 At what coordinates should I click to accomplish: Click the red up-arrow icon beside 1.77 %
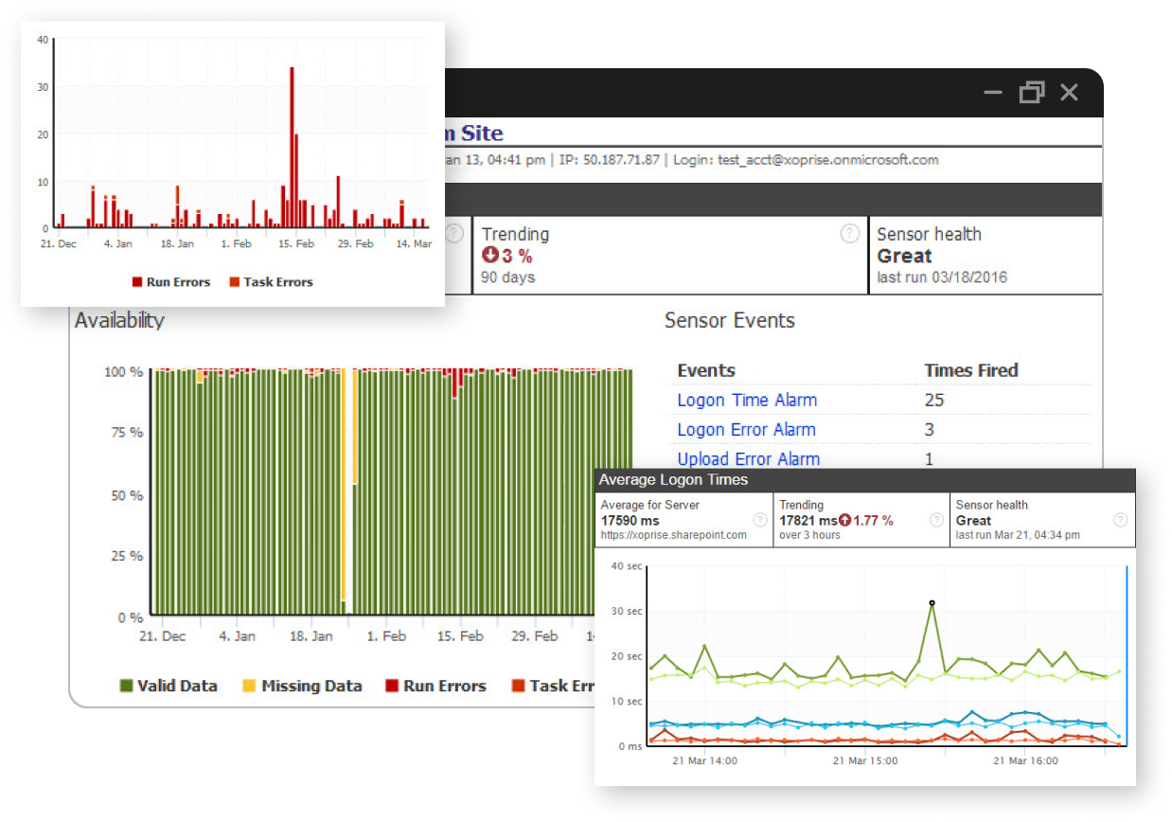tap(845, 521)
